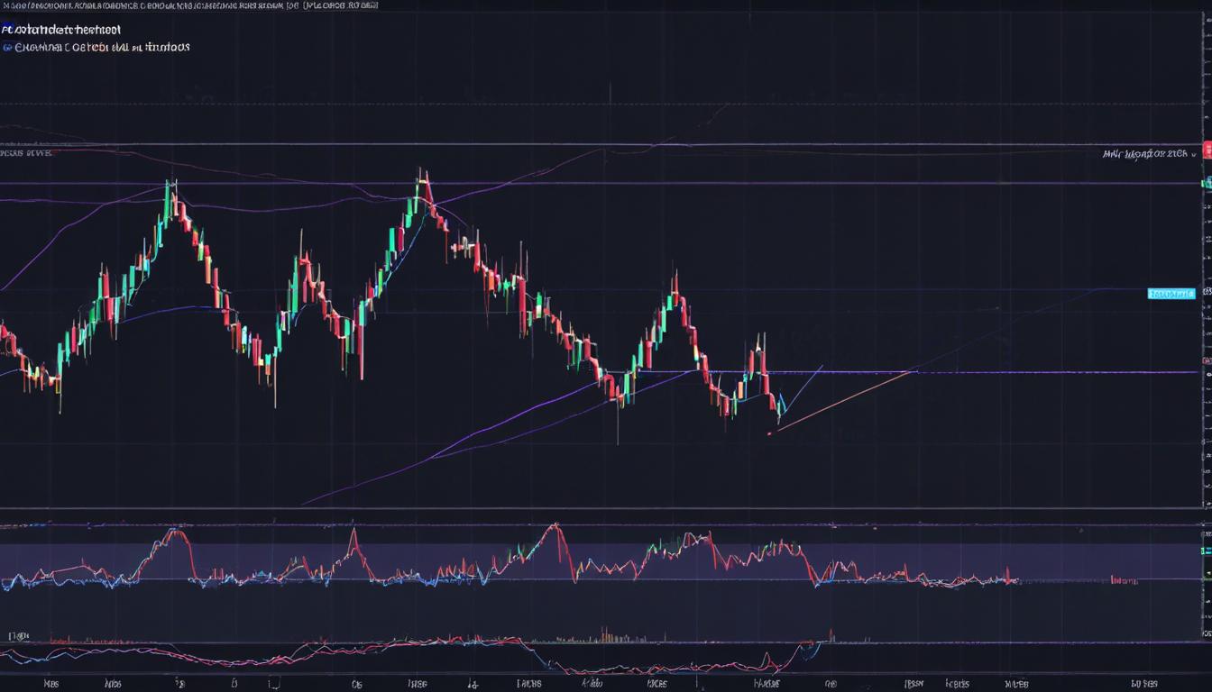Select the red price alert tag on the axis

(1207, 150)
